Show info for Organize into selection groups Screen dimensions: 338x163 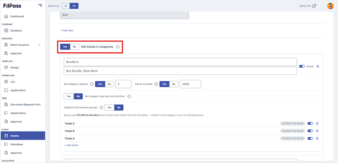coord(101,107)
